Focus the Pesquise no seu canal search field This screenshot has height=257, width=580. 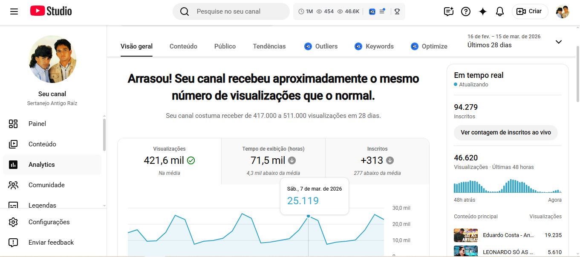coord(239,11)
